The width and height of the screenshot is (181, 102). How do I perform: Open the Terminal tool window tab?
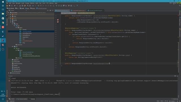[32, 99]
